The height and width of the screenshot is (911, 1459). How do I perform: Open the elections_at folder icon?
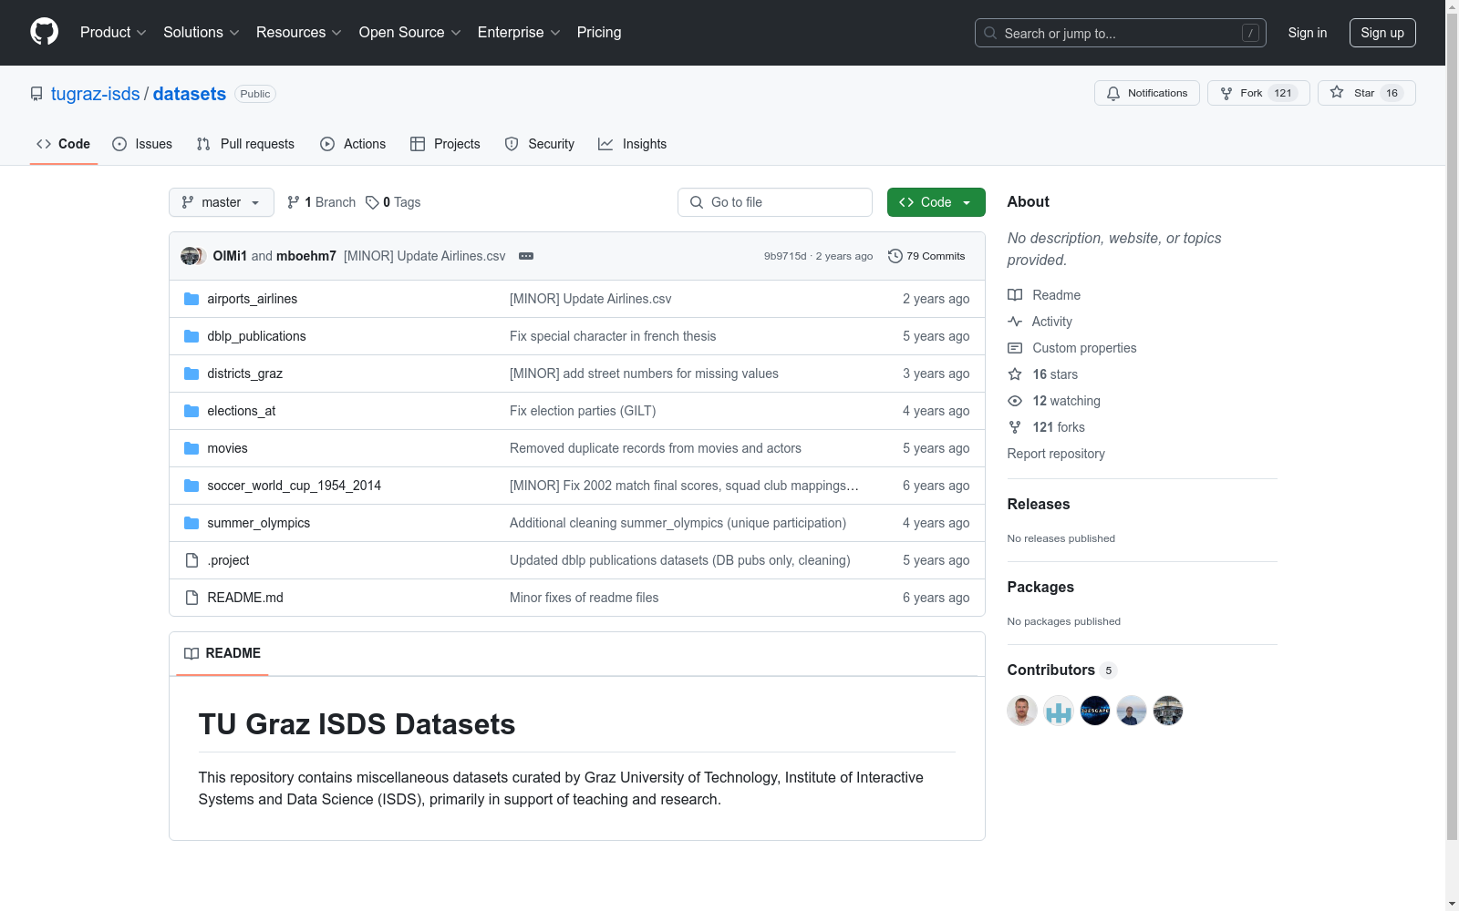[191, 411]
